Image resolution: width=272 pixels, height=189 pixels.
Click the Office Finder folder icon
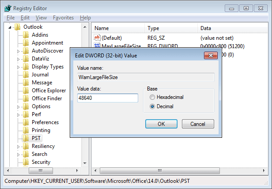click(x=26, y=98)
